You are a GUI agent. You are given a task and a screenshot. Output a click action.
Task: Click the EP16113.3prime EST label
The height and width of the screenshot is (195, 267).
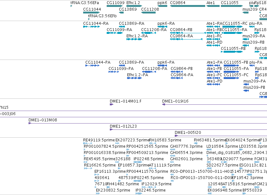click(110, 171)
